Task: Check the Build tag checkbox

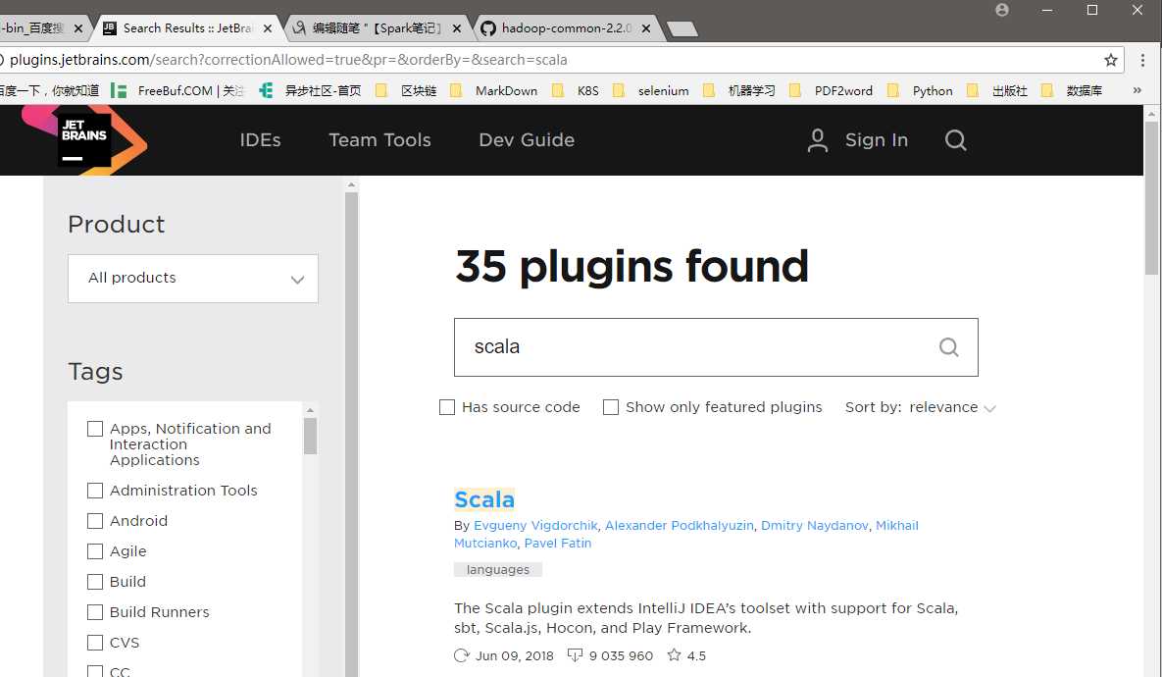Action: [x=95, y=582]
